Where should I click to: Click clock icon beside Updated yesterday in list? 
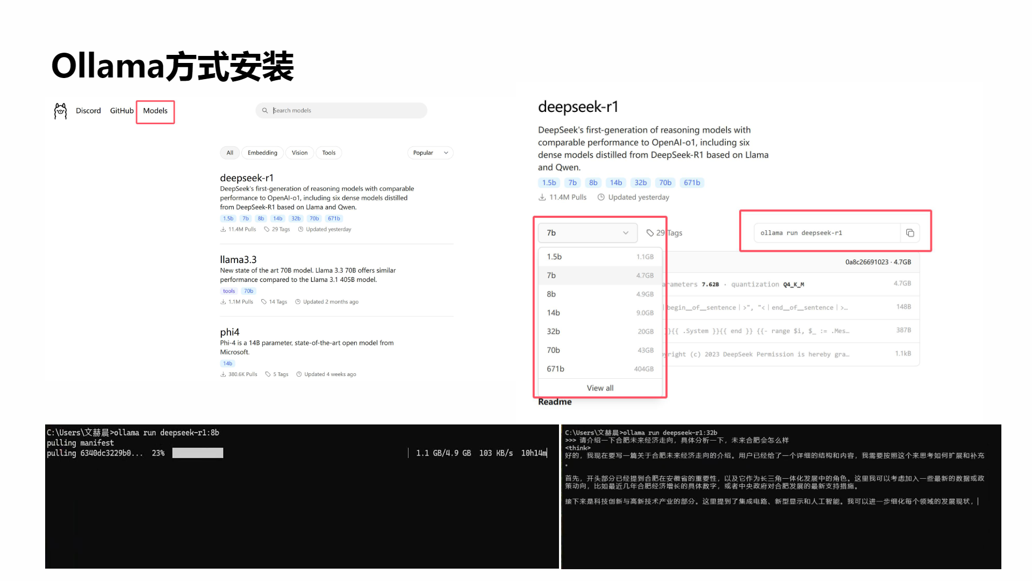[x=301, y=229]
